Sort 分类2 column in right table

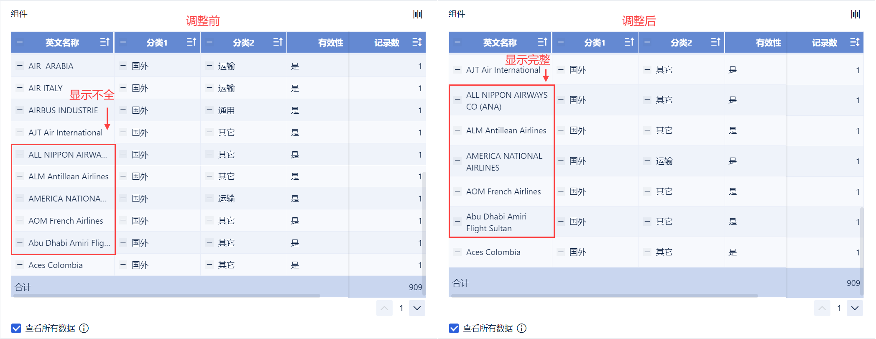716,42
